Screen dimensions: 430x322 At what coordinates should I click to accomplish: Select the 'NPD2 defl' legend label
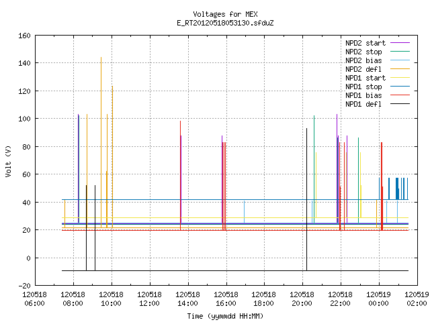363,69
